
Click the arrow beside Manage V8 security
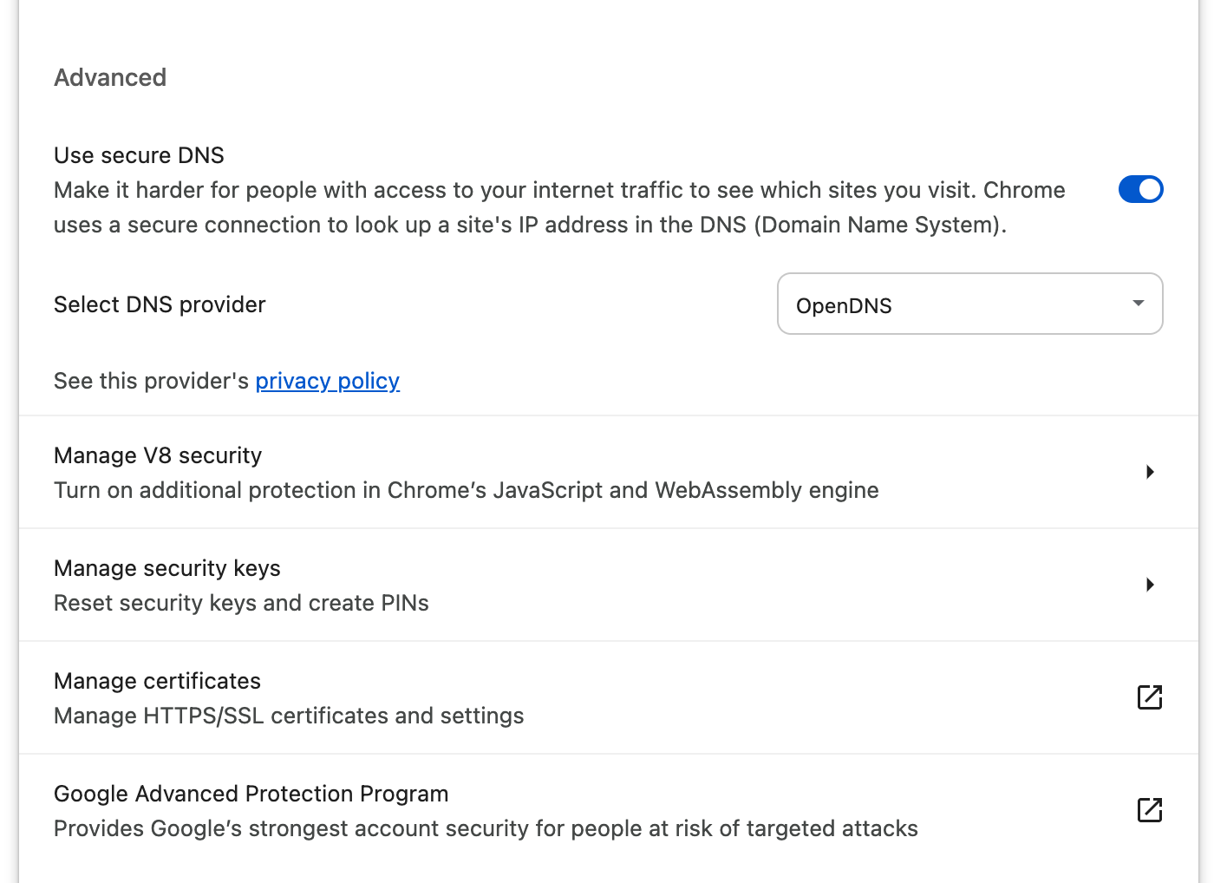pyautogui.click(x=1150, y=472)
